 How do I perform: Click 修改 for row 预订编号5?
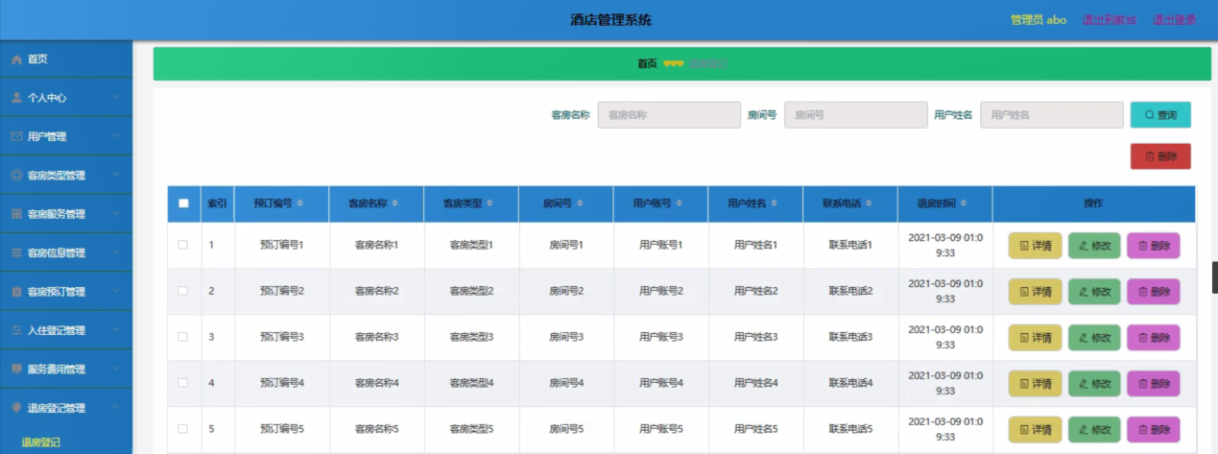pyautogui.click(x=1094, y=430)
